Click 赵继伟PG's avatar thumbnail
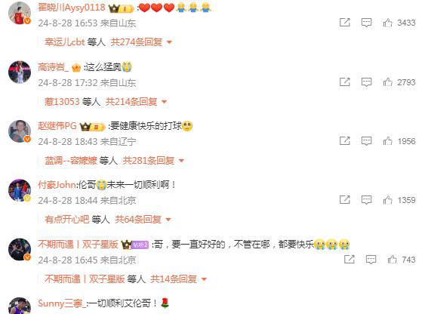 [x=20, y=131]
